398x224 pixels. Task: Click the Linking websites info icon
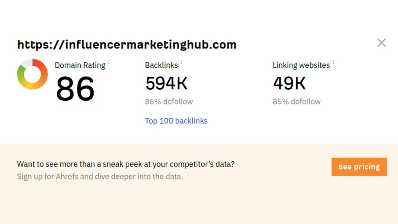tap(333, 62)
